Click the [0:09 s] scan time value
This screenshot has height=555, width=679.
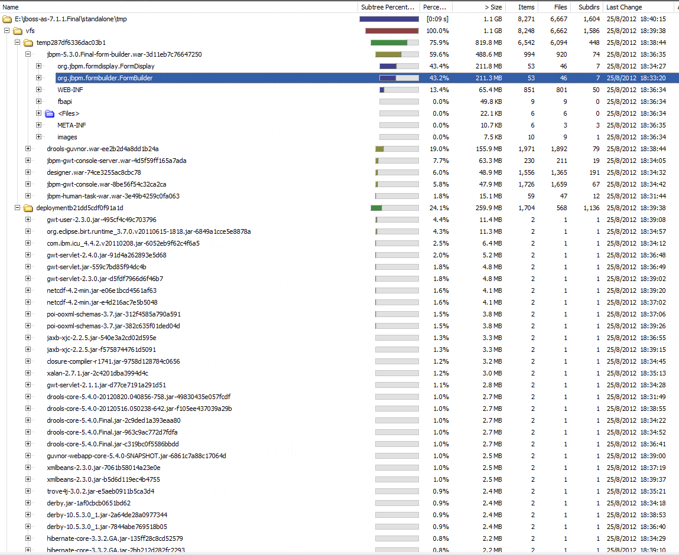437,19
